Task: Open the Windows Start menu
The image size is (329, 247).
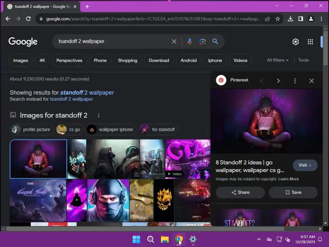Action: point(136,239)
